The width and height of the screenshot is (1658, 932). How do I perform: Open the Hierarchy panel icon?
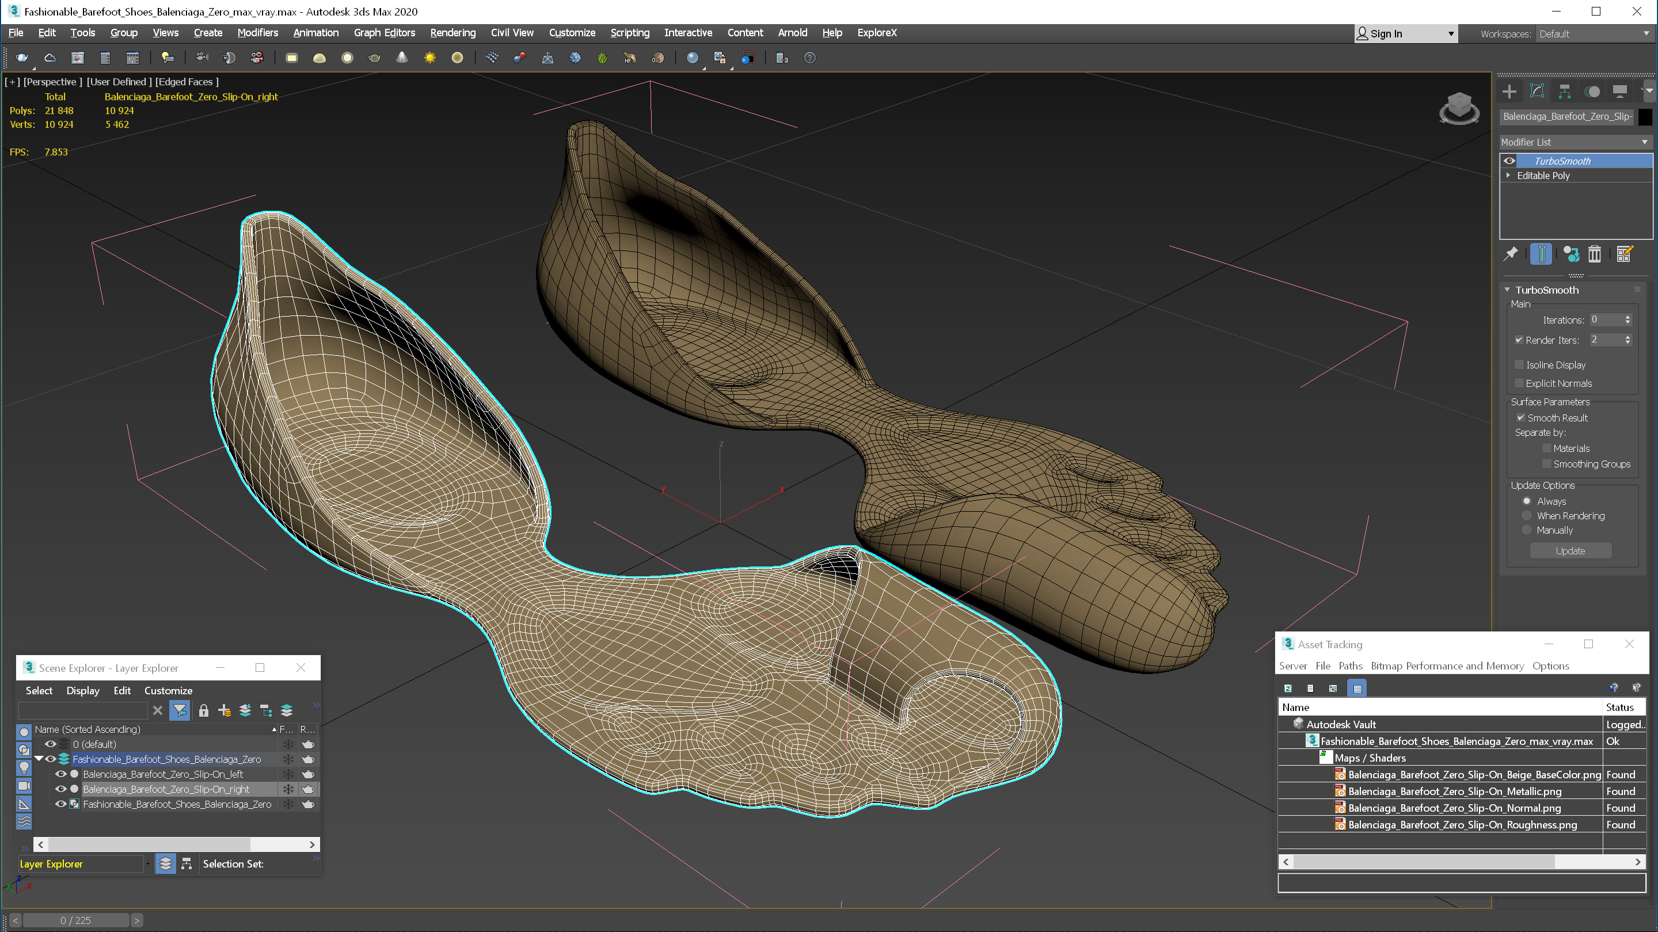(x=1565, y=92)
